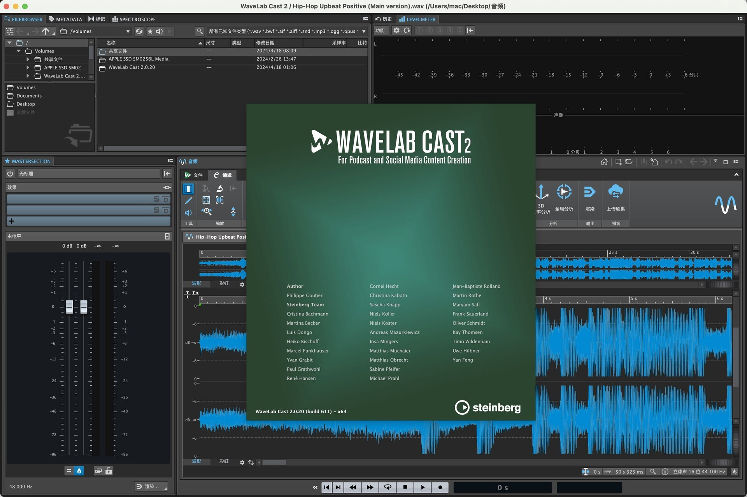Click the zoom-to-fit view icon
The height and width of the screenshot is (497, 747).
pyautogui.click(x=206, y=200)
